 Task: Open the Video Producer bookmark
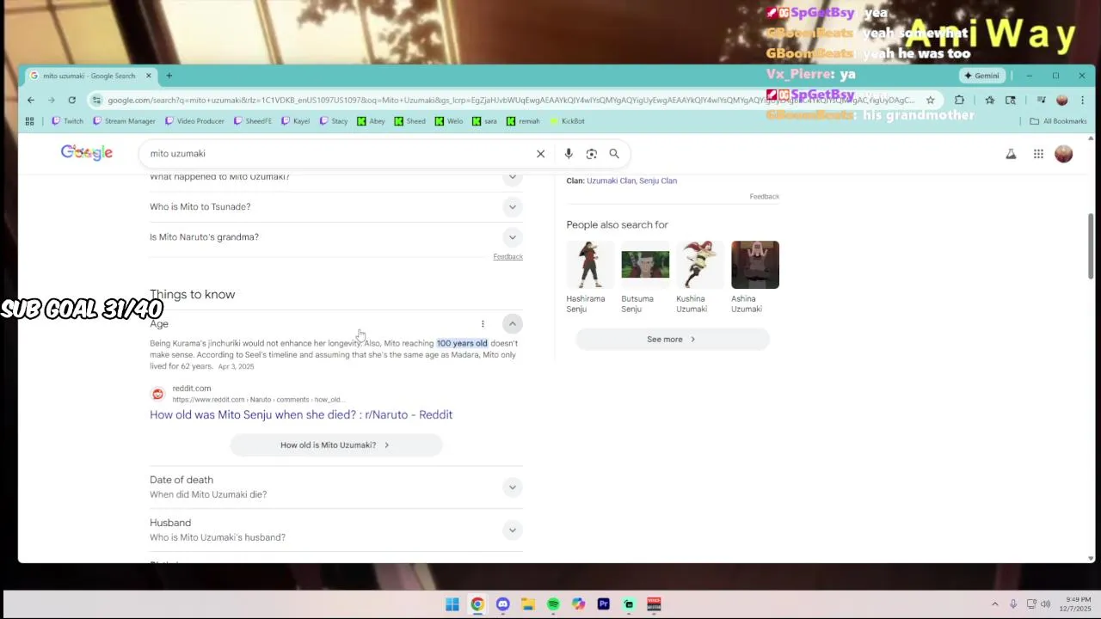(x=194, y=121)
